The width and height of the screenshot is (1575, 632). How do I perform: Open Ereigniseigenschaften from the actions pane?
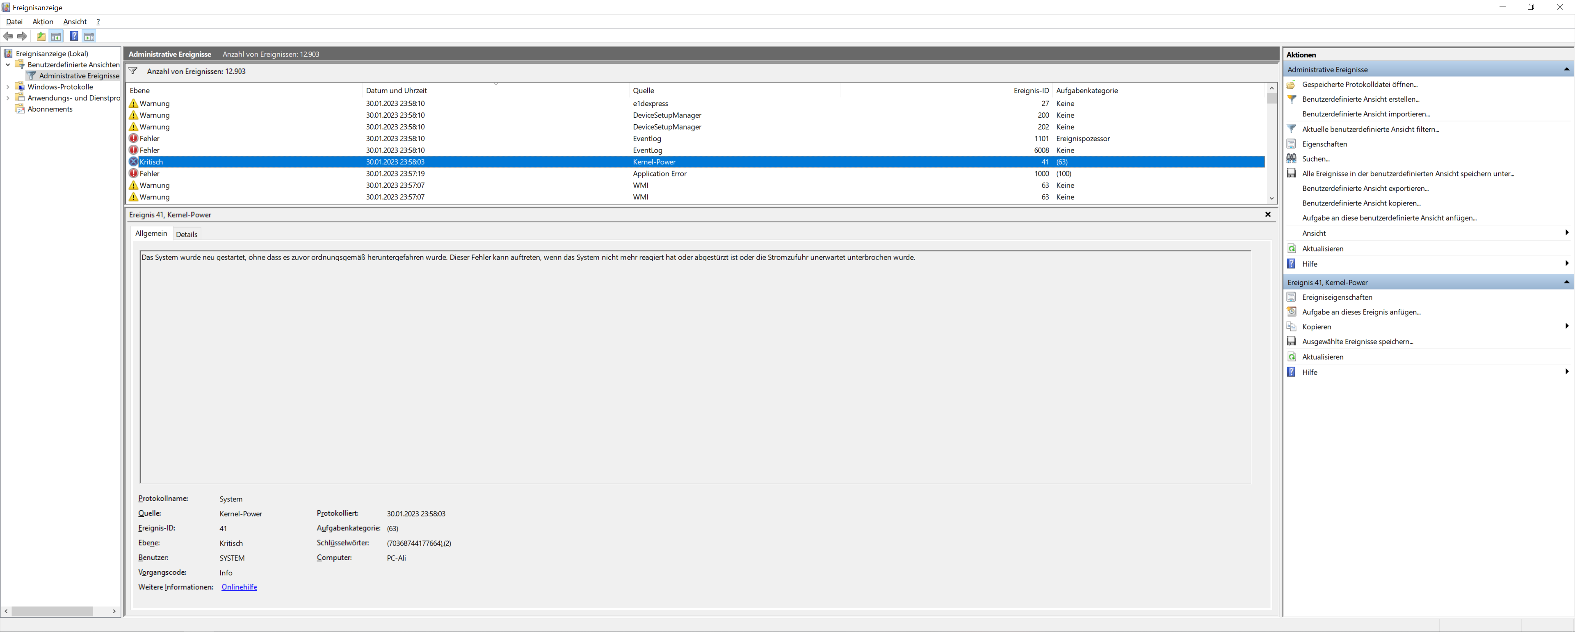1337,297
